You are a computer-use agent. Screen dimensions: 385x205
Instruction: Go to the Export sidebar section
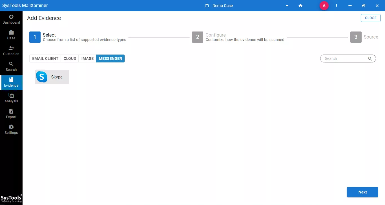tap(11, 114)
